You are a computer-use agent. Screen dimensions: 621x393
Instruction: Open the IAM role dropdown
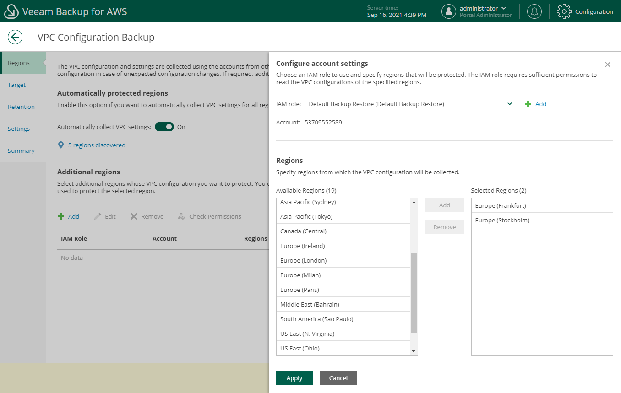[x=509, y=104]
